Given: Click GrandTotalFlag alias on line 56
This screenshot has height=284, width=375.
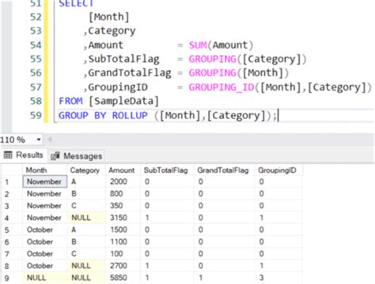Looking at the screenshot, I should point(130,73).
